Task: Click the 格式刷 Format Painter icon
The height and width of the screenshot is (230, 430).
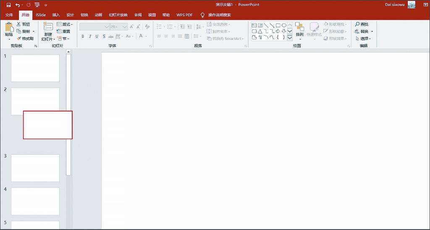Action: tap(19, 39)
